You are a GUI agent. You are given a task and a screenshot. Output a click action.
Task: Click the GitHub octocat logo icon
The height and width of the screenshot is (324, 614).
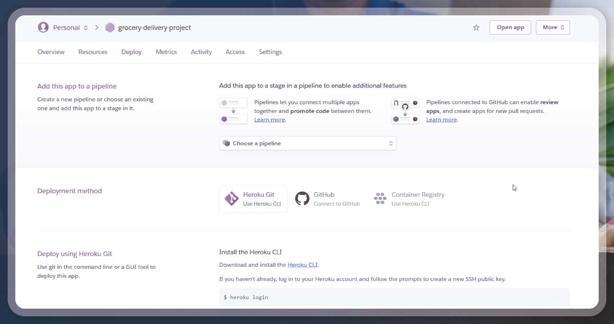302,199
